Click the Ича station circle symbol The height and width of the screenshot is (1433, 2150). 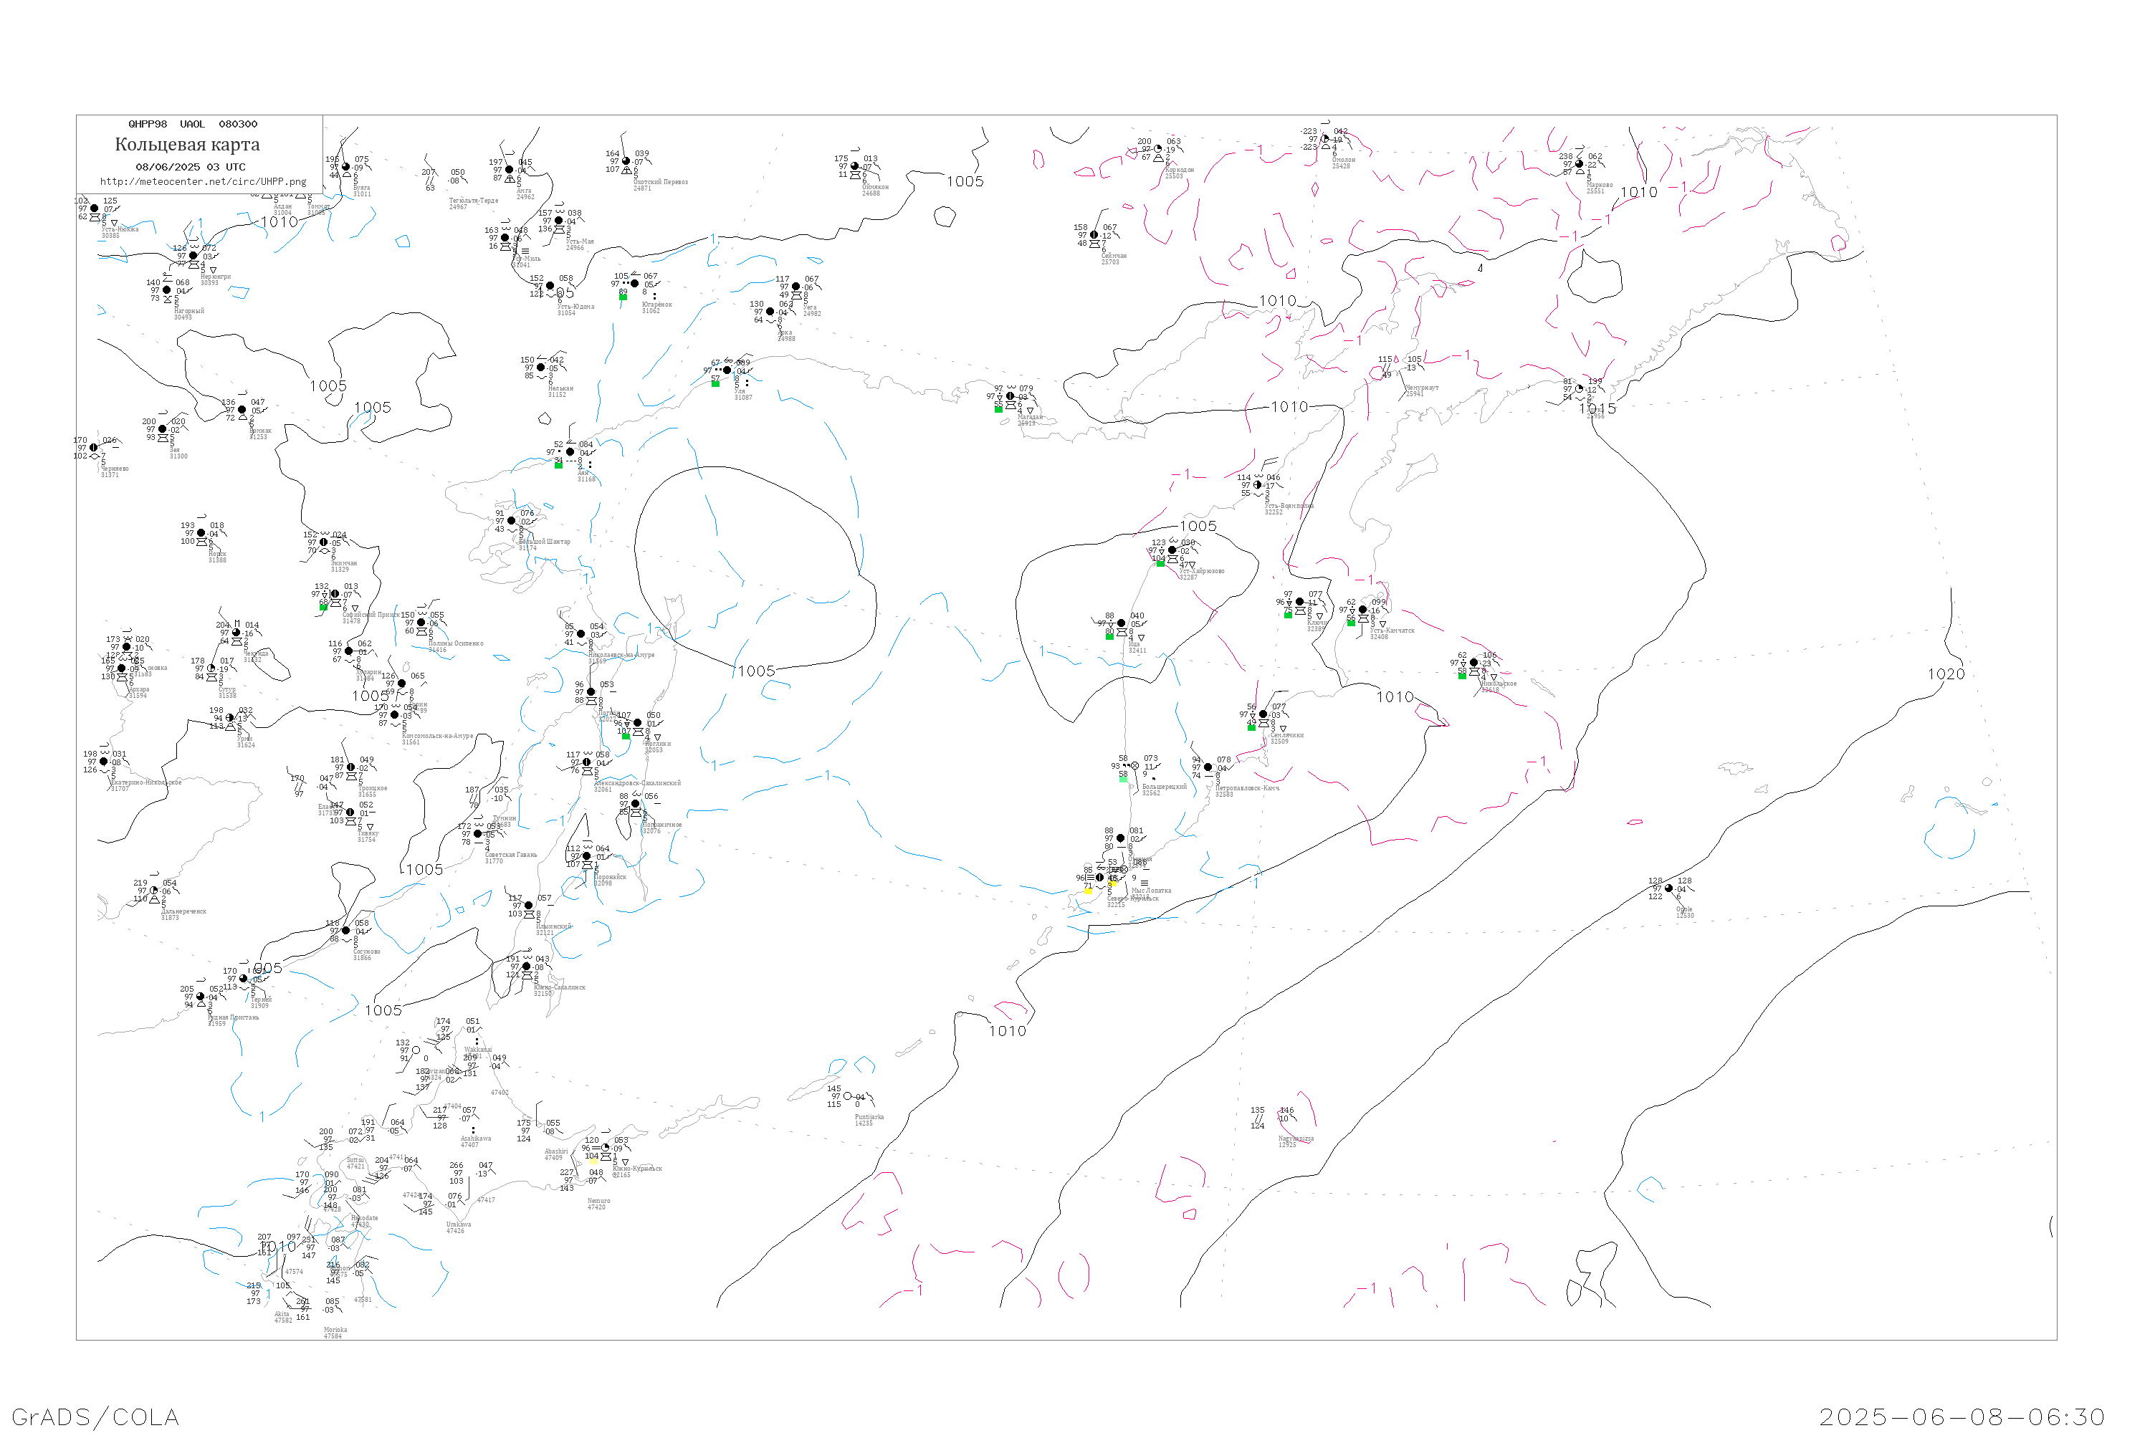[x=1122, y=623]
